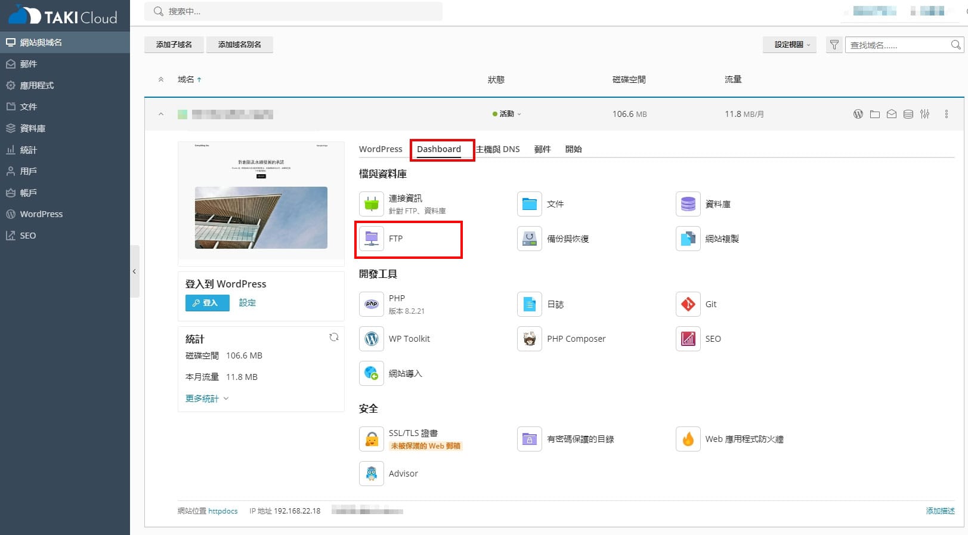Screen dimensions: 968x535
Task: Switch to the Dashboard tab
Action: (x=439, y=149)
